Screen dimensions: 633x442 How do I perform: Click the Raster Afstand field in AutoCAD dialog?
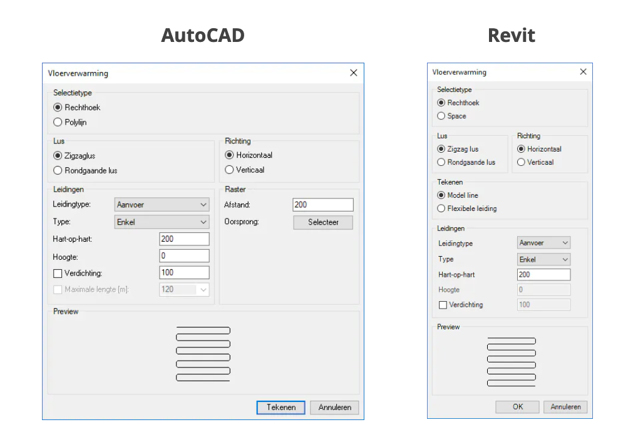323,205
